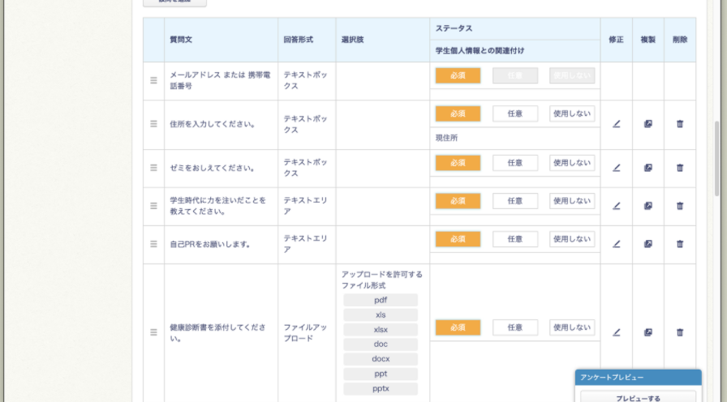Edit the 住所を入力してください question
This screenshot has width=727, height=402.
616,124
